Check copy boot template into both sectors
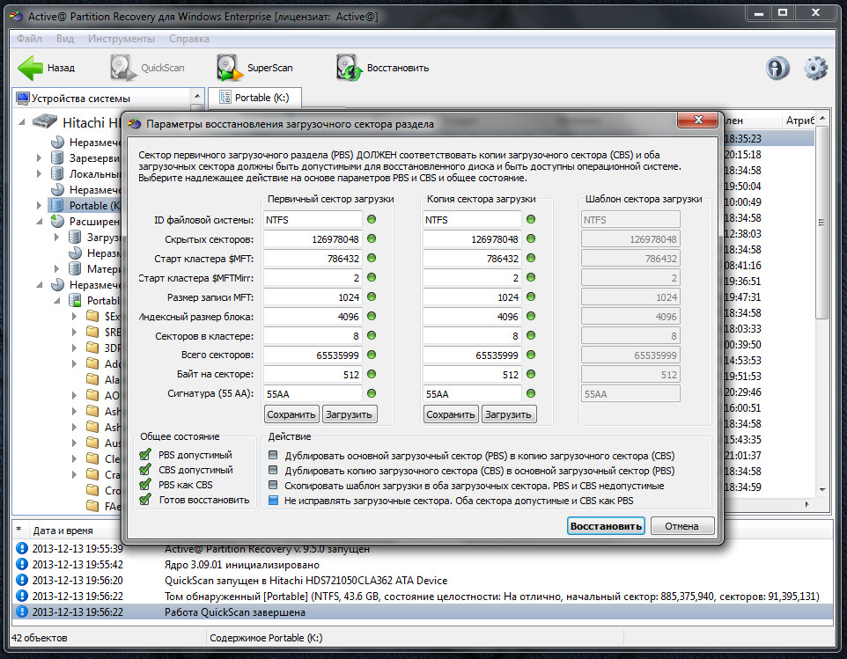Screen dimensions: 847x659 [273, 485]
